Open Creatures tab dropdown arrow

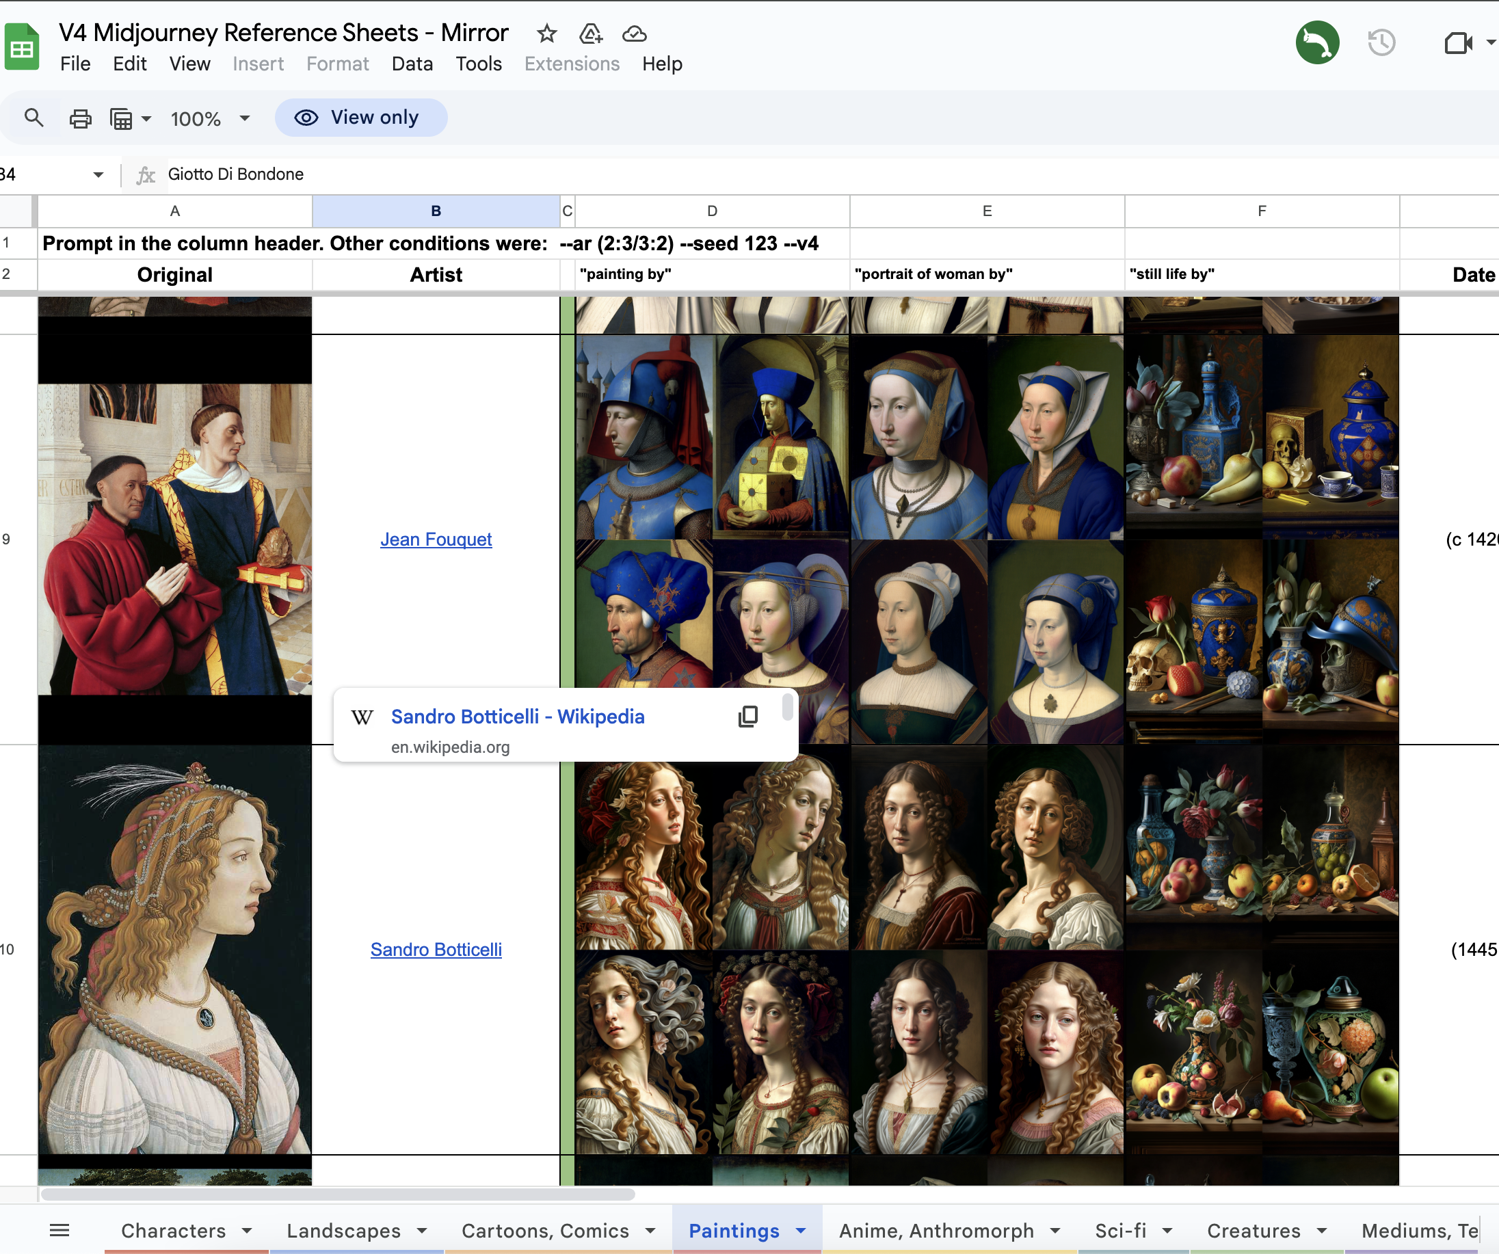pos(1321,1231)
